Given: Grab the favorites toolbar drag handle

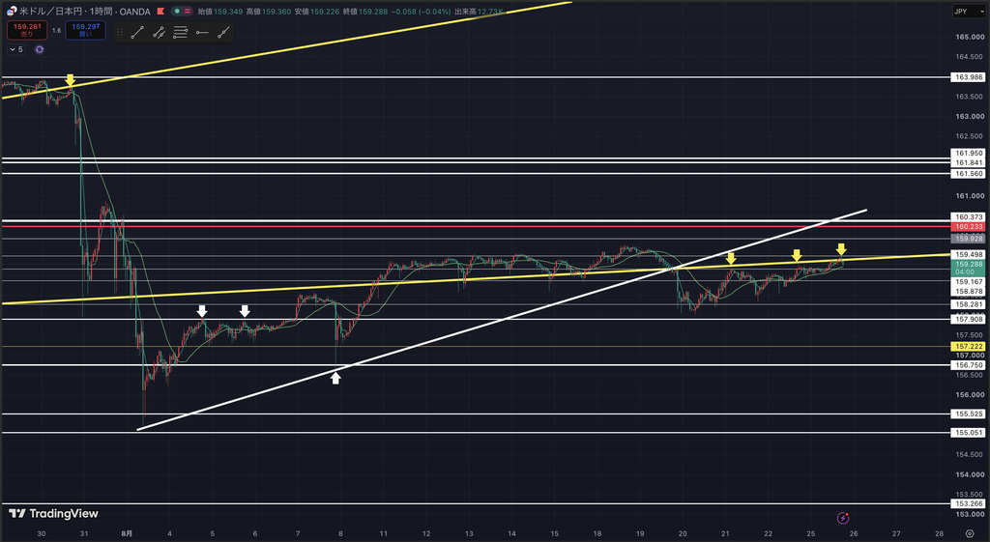Looking at the screenshot, I should click(120, 33).
